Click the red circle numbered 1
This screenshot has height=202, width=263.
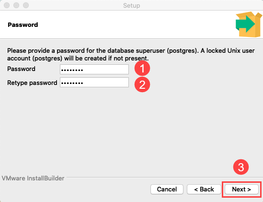[142, 69]
